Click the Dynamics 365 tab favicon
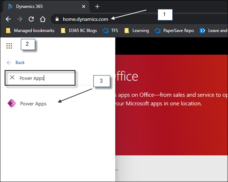 click(x=10, y=7)
